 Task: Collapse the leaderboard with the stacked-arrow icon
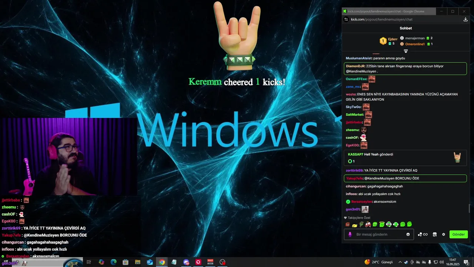(406, 51)
